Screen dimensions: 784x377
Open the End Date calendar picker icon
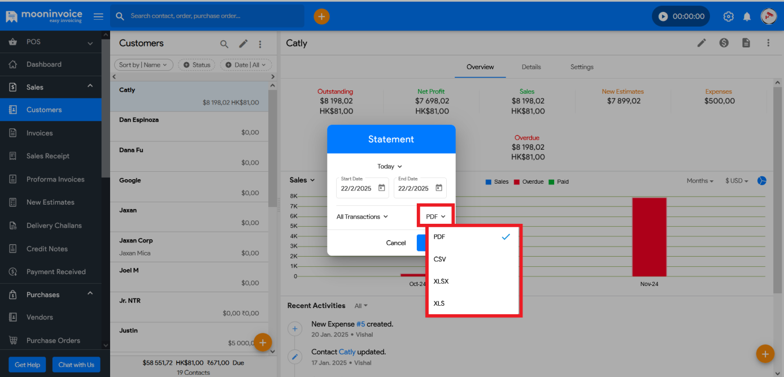(439, 188)
